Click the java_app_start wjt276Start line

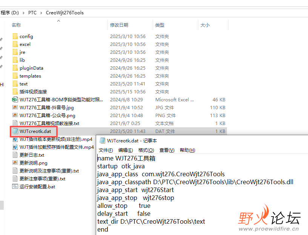(136, 190)
